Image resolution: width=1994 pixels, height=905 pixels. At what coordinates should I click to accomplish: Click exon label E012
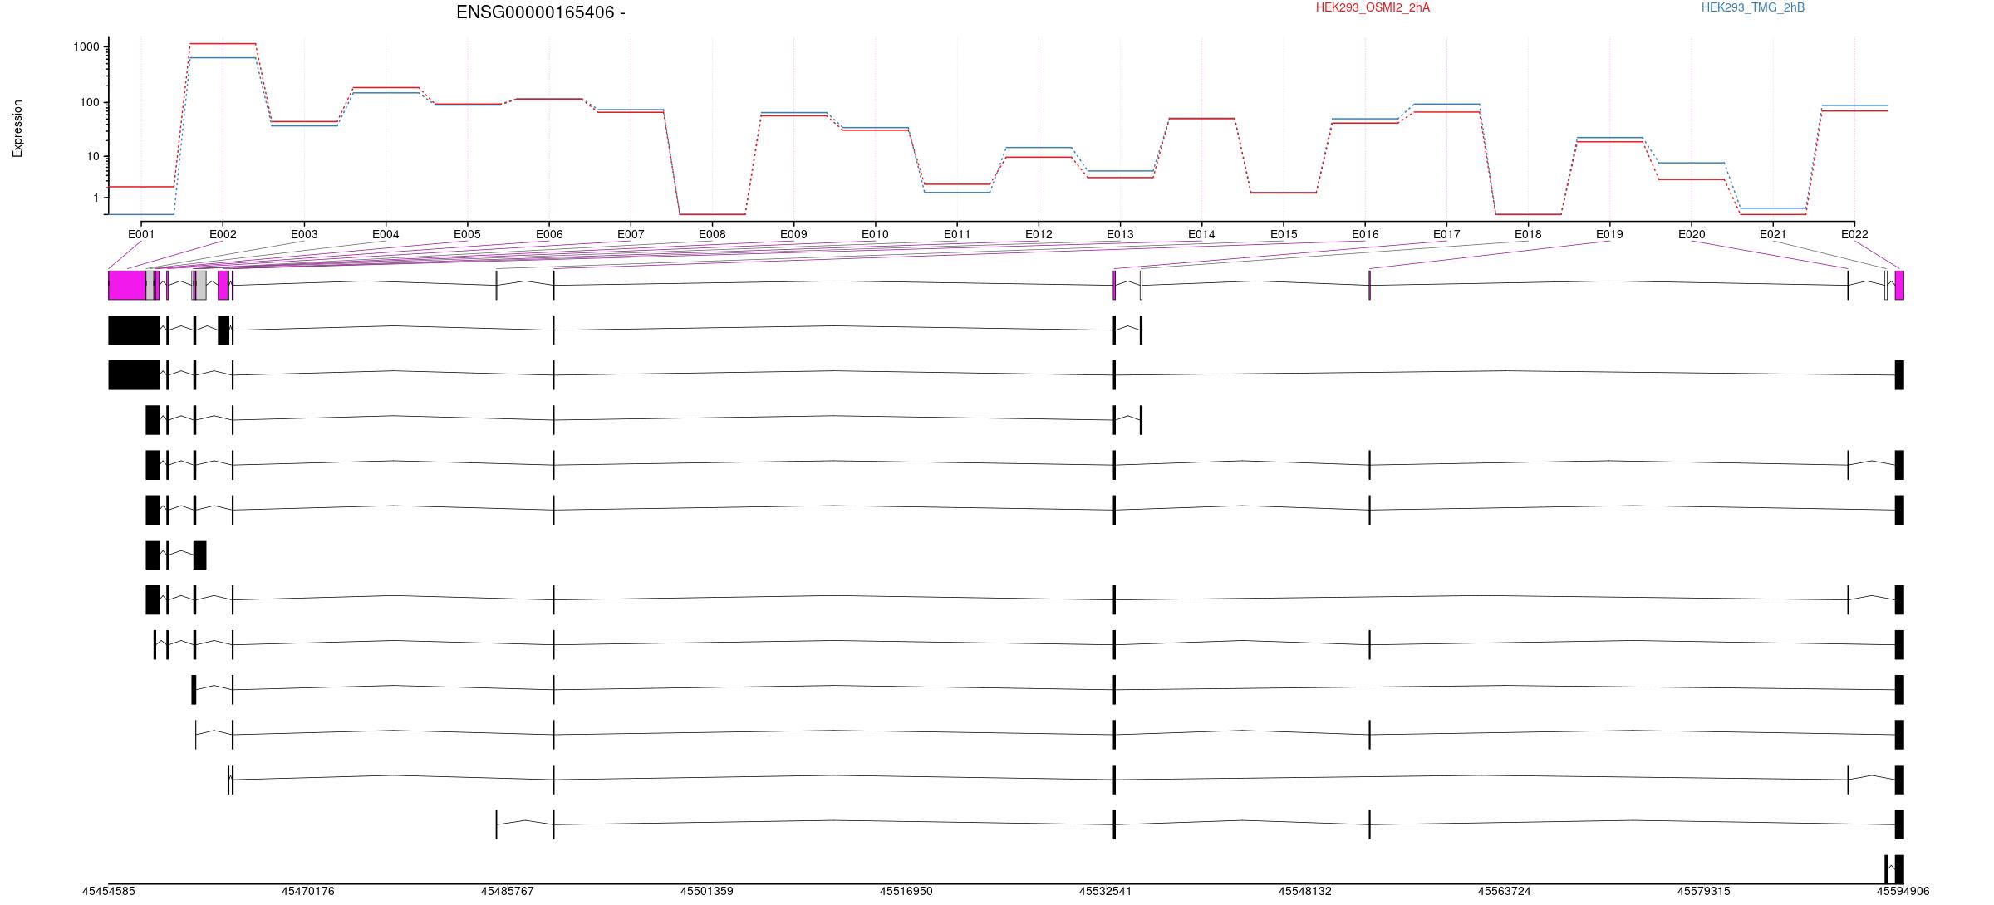tap(1039, 235)
